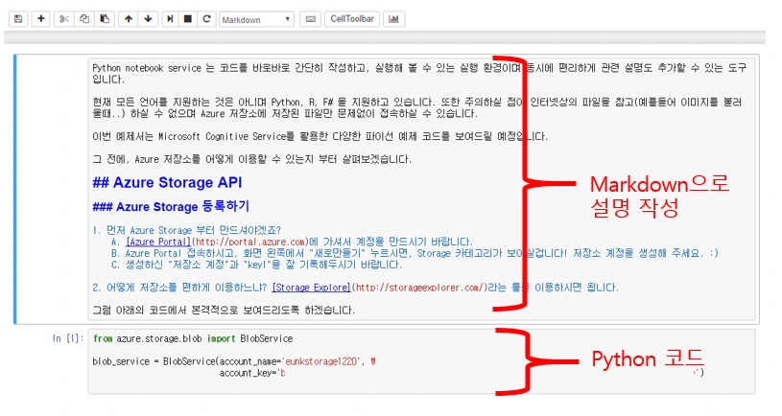
Task: Click the line '1. 먼저 Azure Storage 부터 만드셔야겠죠?'
Action: 186,230
